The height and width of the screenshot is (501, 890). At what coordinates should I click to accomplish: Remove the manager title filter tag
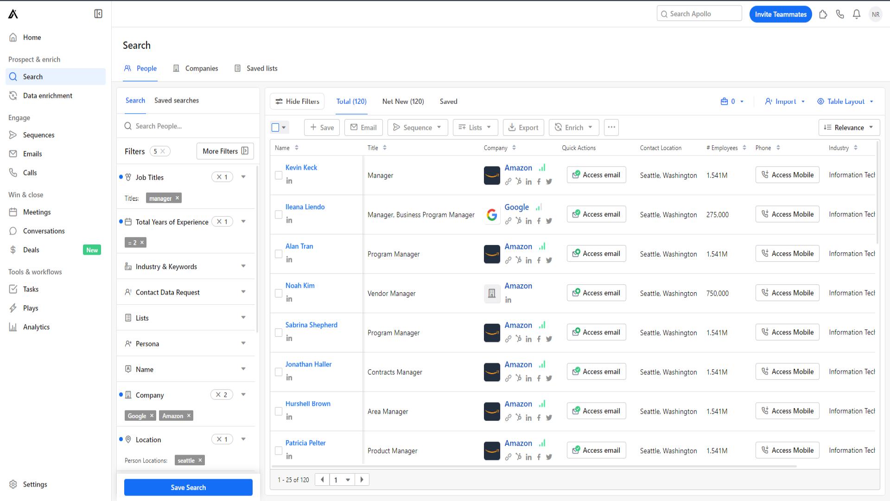point(177,198)
